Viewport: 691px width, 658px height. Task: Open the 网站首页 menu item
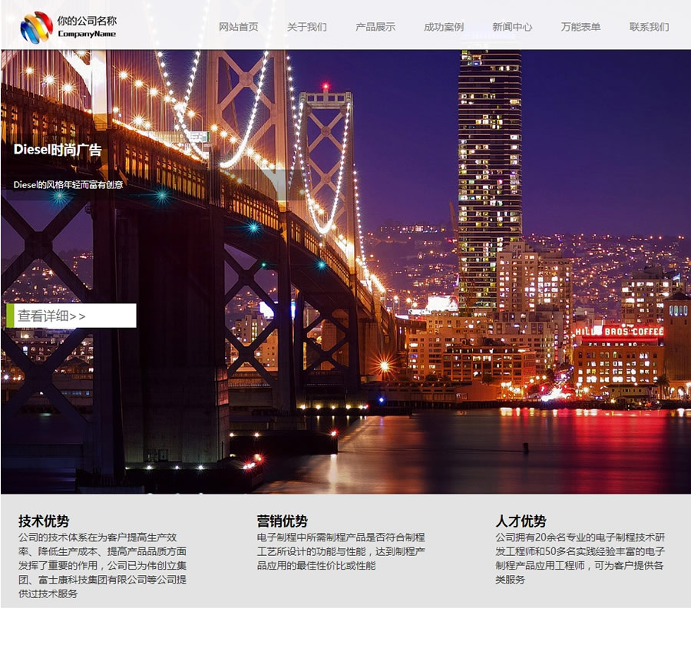239,27
